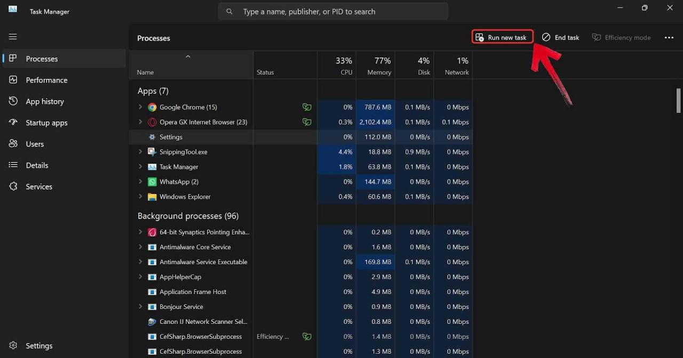Click the search box in title bar
Viewport: 683px width, 358px height.
[x=333, y=11]
